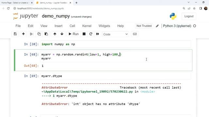Image resolution: width=209 pixels, height=117 pixels.
Task: Paste cells below icon
Action: click(x=46, y=34)
